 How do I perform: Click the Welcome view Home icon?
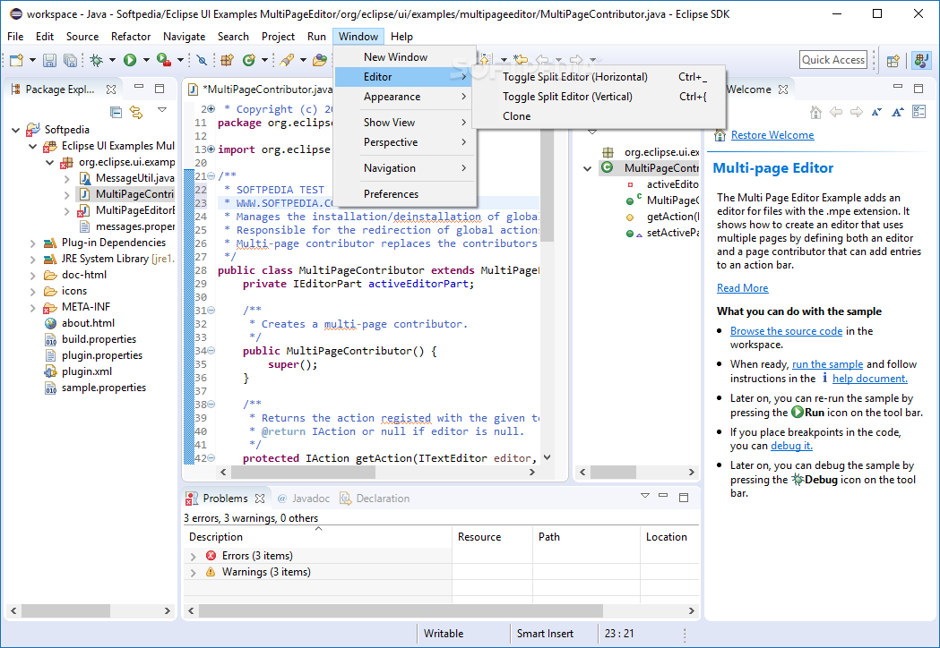pyautogui.click(x=815, y=112)
